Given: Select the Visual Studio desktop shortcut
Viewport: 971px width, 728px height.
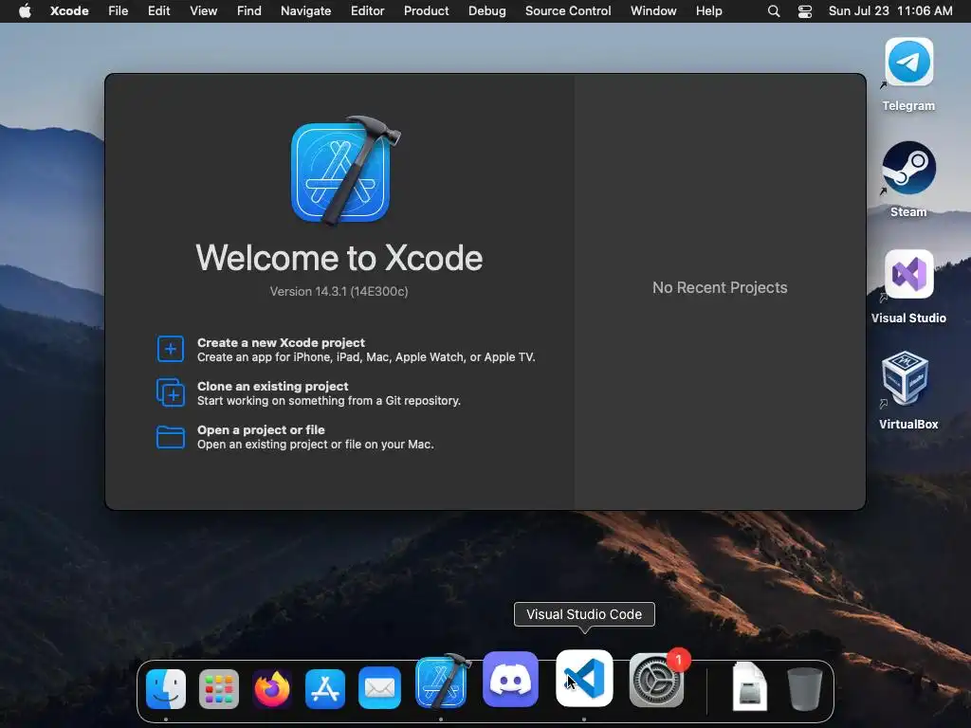Looking at the screenshot, I should pos(908,286).
